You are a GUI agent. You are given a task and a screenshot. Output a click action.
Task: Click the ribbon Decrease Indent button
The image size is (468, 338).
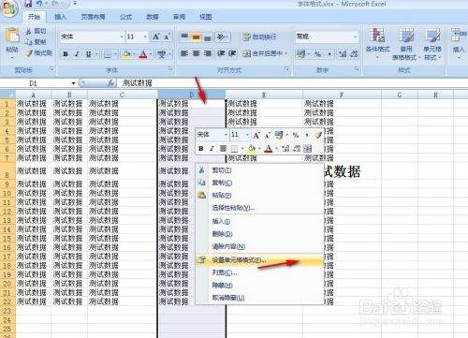pyautogui.click(x=221, y=53)
